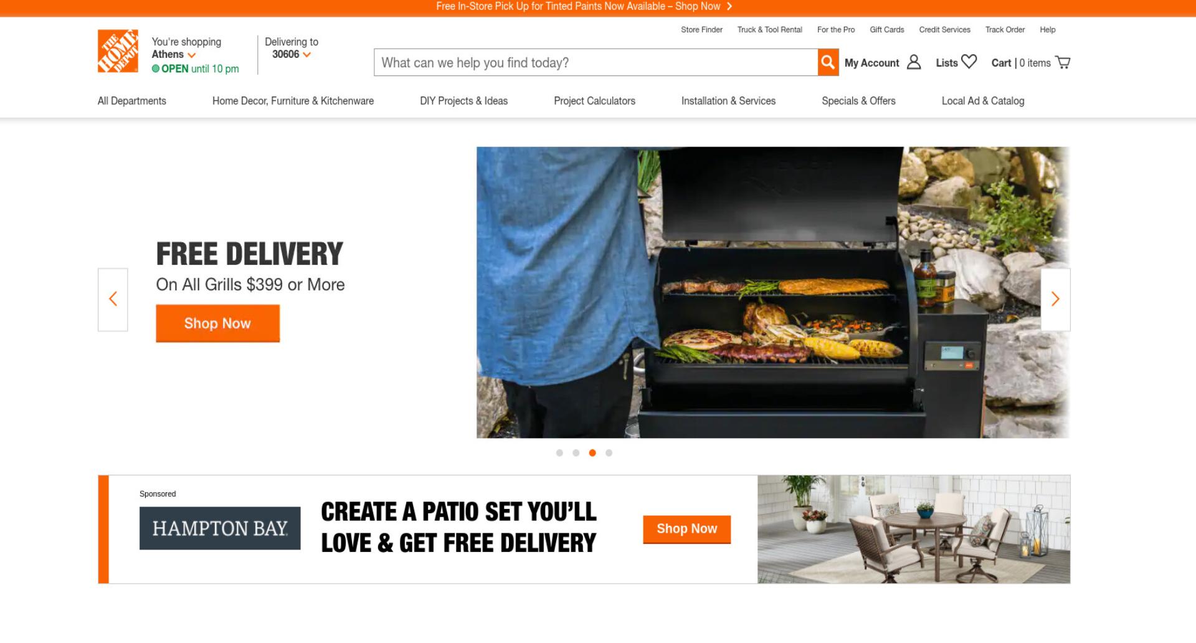Click the Home Depot logo
1196x643 pixels.
118,50
